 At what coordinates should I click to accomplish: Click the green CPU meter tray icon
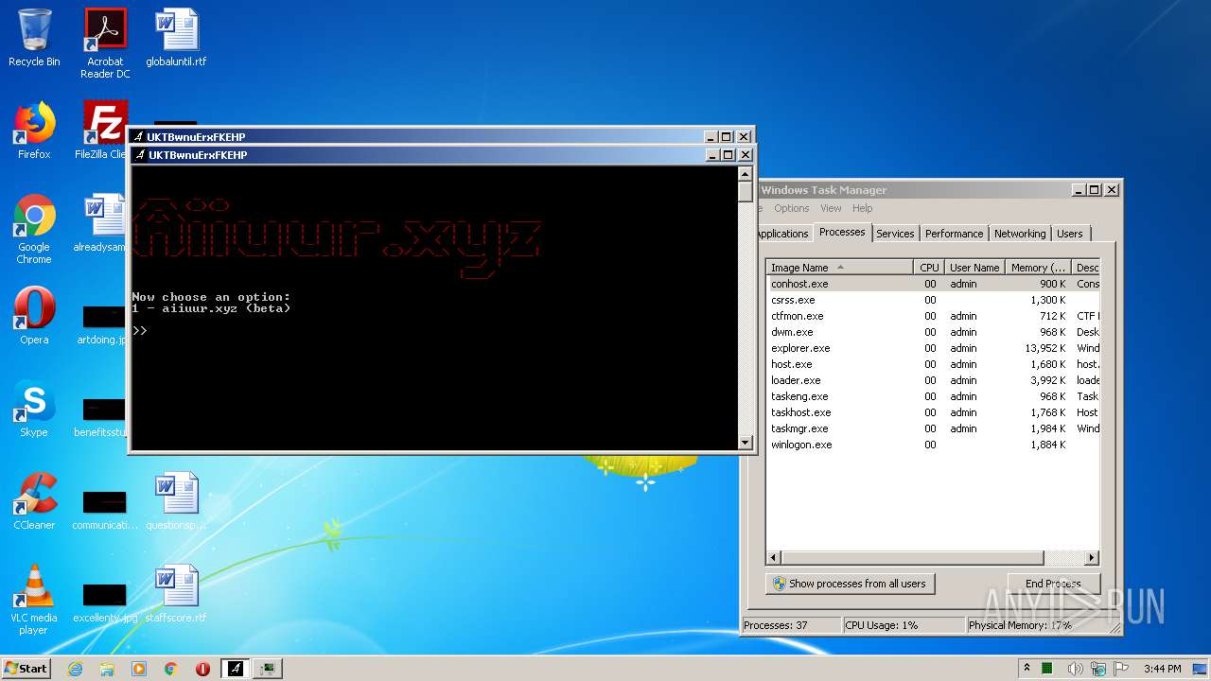point(1047,669)
